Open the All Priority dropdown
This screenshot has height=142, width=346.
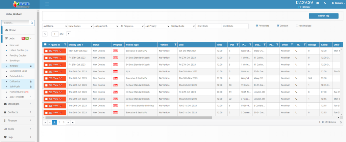[157, 26]
